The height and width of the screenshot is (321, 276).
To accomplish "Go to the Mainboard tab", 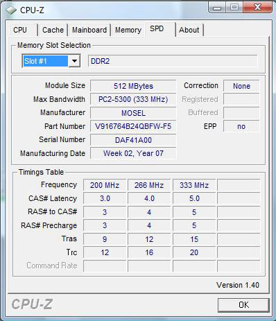I will [x=89, y=30].
